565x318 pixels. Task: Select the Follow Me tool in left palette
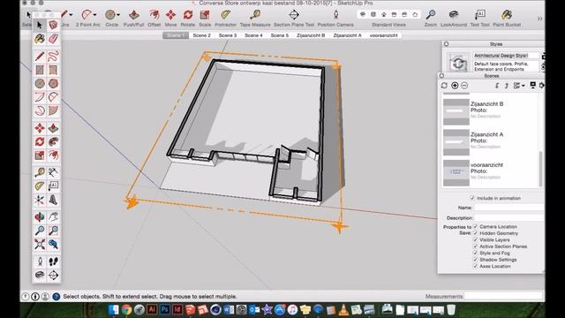(x=53, y=141)
